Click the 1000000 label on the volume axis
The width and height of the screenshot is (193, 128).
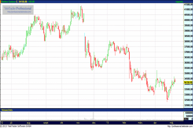188,113
